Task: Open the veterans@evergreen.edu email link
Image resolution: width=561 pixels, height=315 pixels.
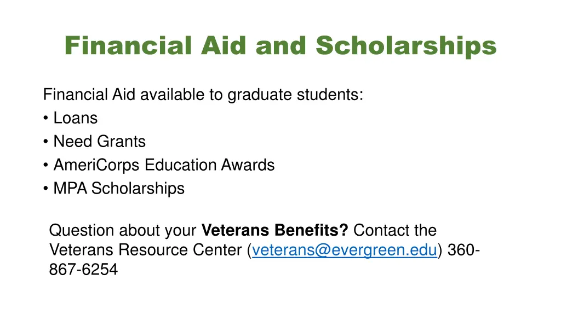Action: 345,250
